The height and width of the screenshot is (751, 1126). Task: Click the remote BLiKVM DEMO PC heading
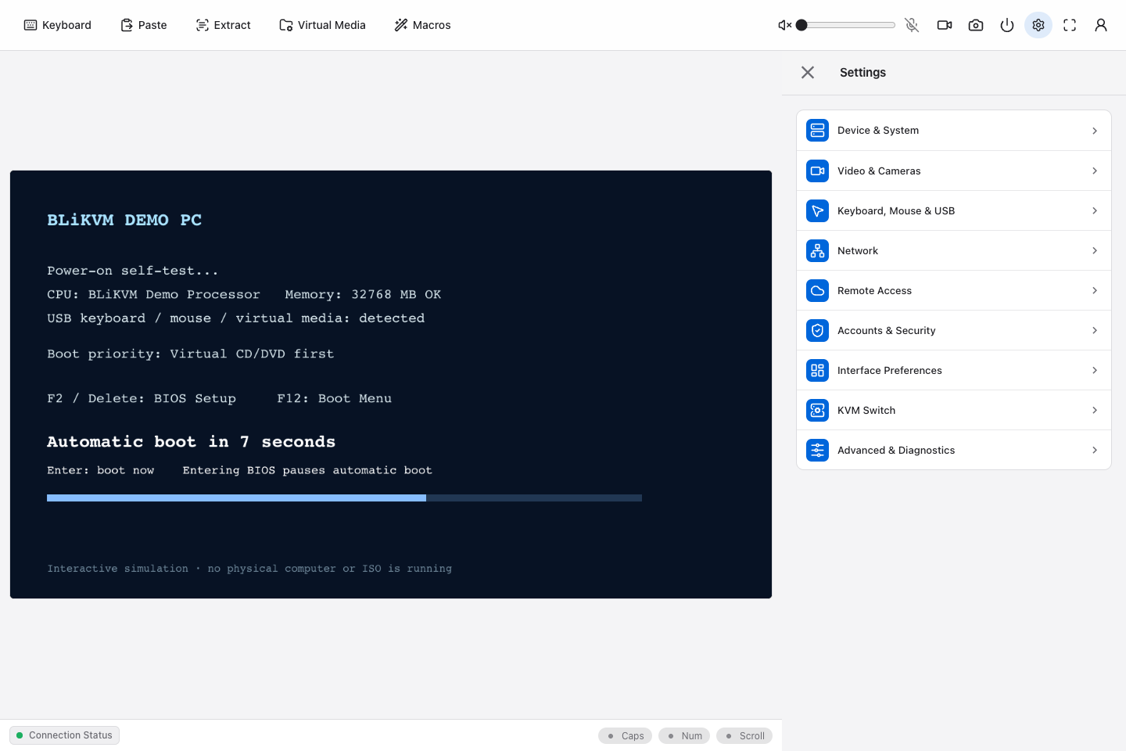(x=124, y=220)
